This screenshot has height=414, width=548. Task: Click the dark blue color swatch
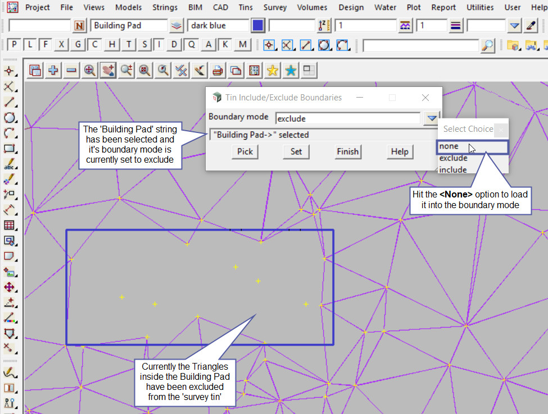(258, 26)
